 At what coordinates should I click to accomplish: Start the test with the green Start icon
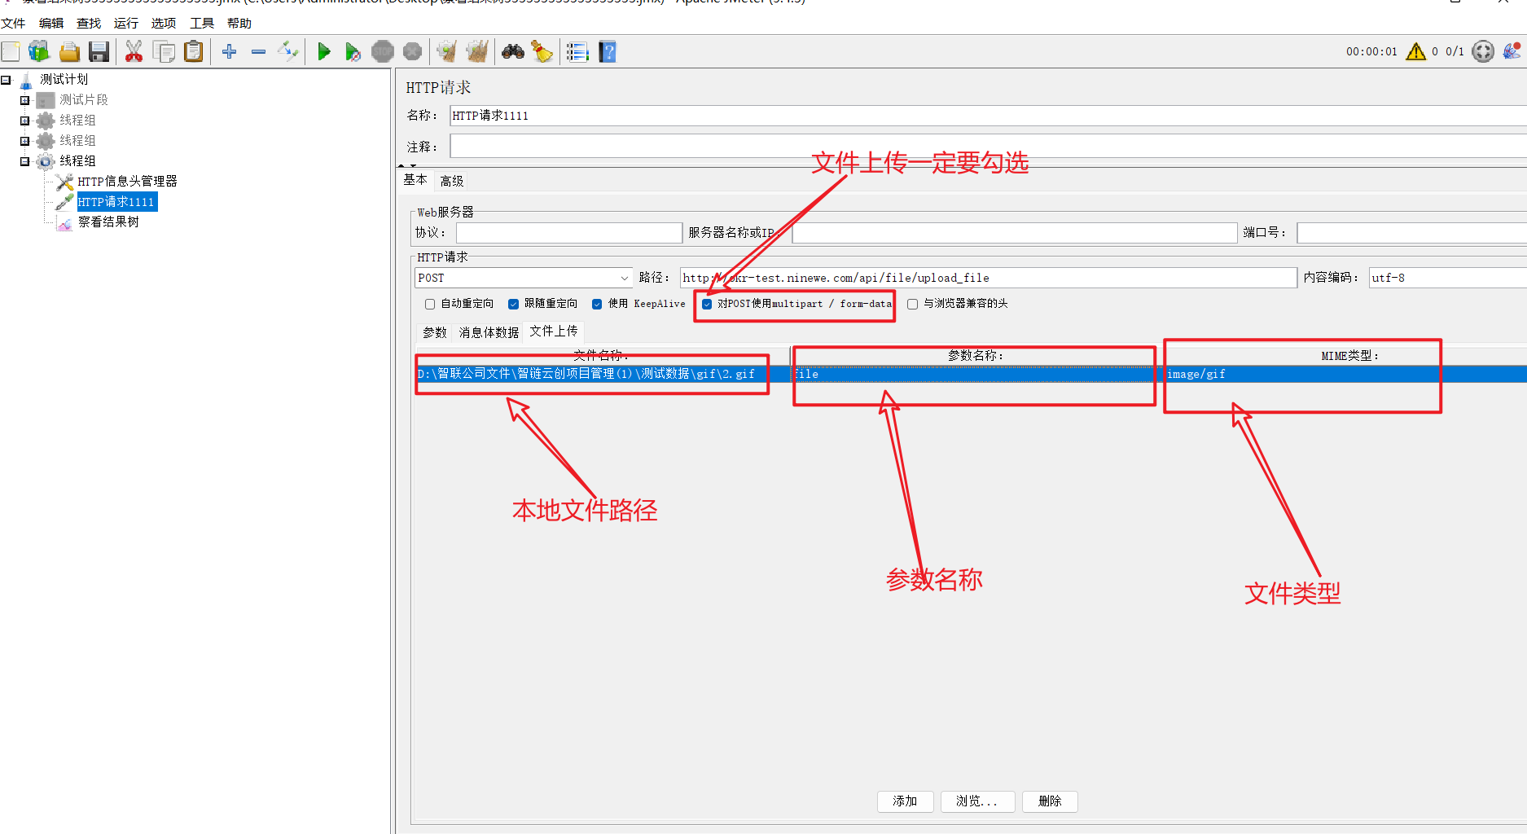[x=324, y=51]
